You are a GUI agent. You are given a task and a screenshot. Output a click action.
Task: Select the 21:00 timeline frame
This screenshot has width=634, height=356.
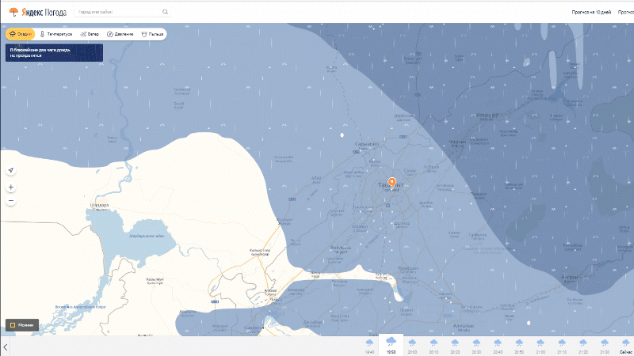point(540,347)
